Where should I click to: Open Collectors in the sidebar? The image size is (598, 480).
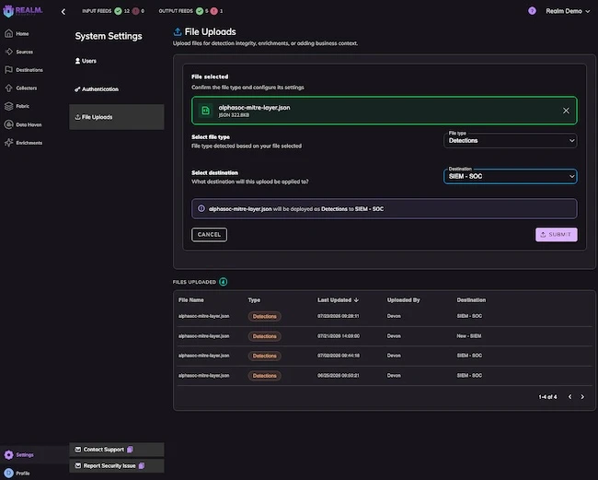[x=27, y=88]
